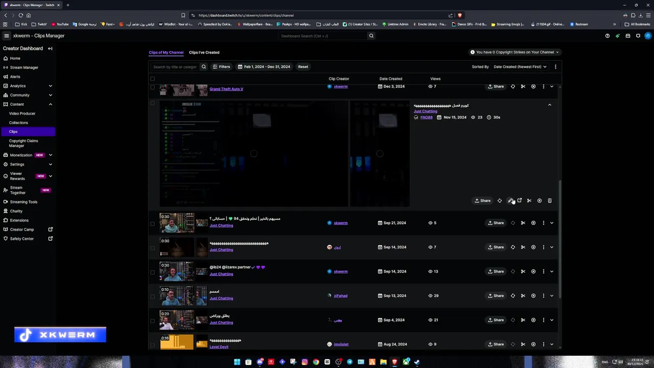The width and height of the screenshot is (654, 368).
Task: Focus the search by title or category field
Action: pyautogui.click(x=175, y=67)
